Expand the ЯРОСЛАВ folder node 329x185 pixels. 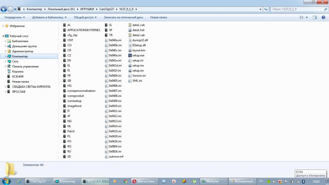pos(6,92)
